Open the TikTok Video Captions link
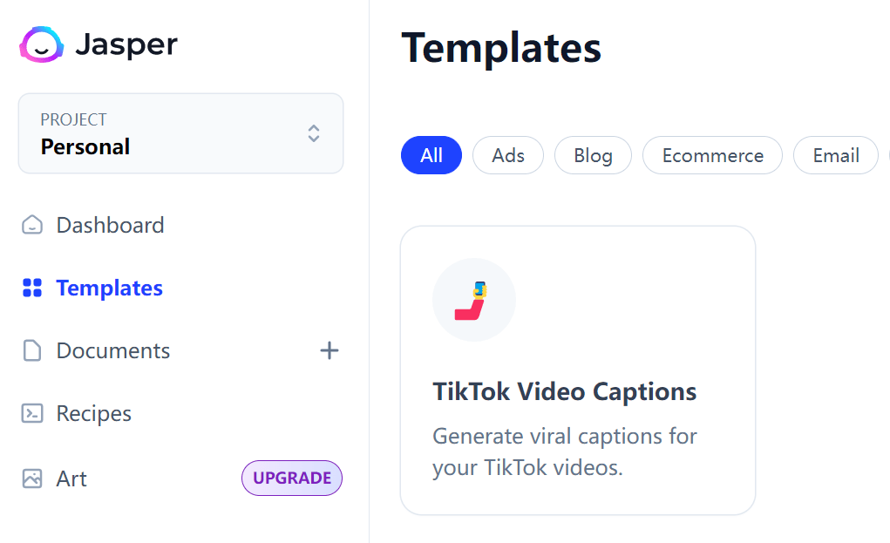Image resolution: width=890 pixels, height=543 pixels. [x=565, y=391]
